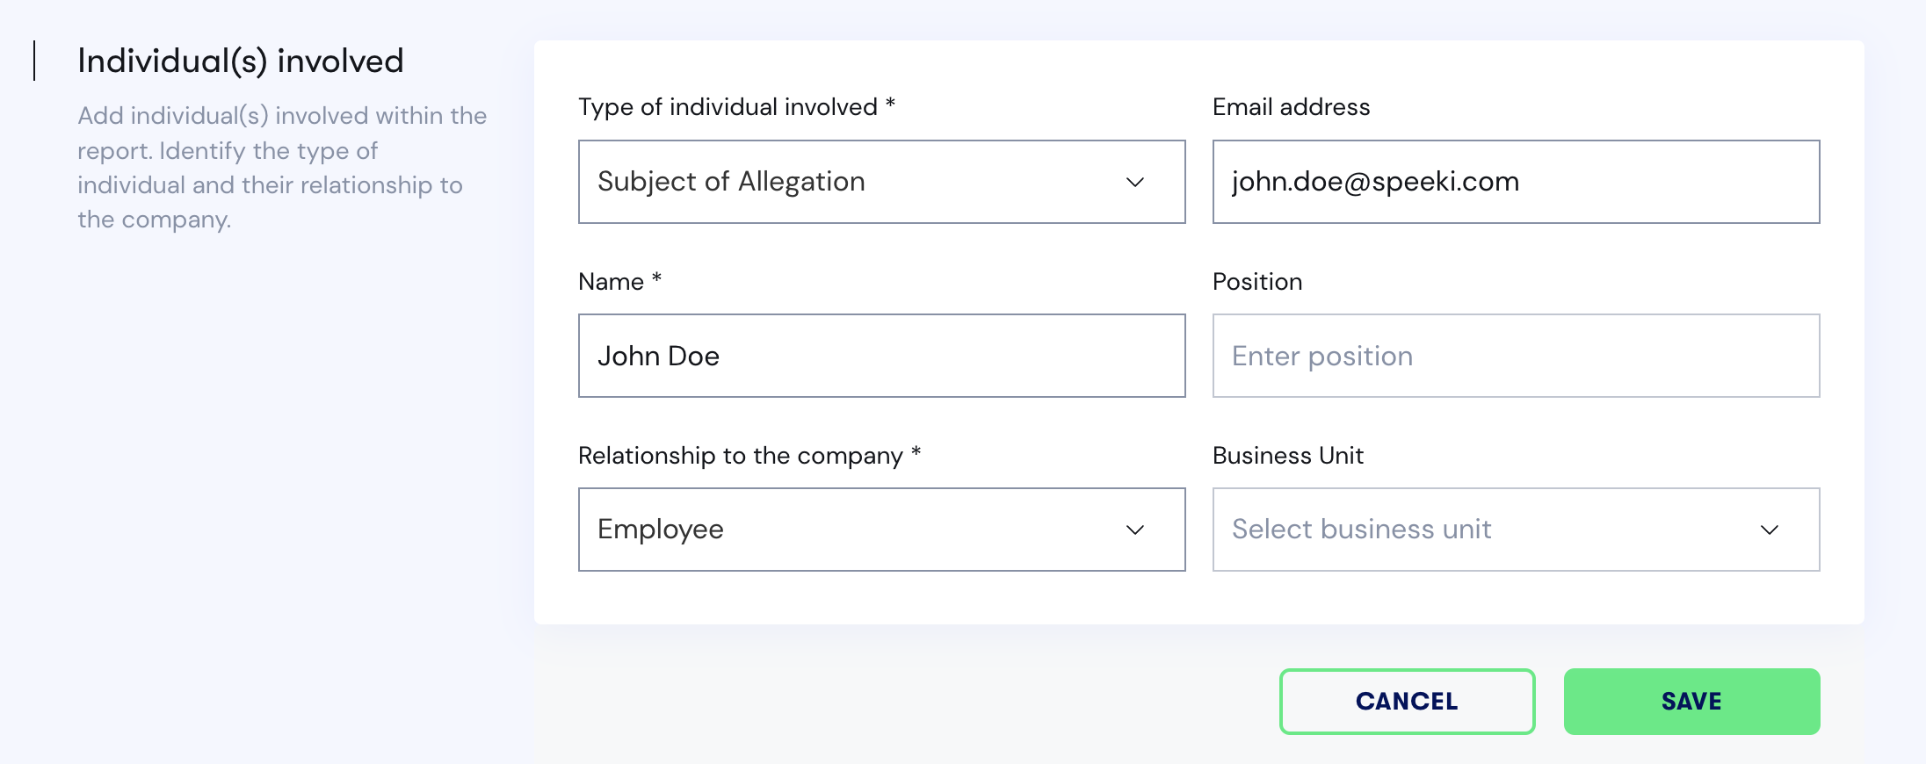Click the CANCEL button
This screenshot has width=1926, height=764.
(x=1408, y=702)
